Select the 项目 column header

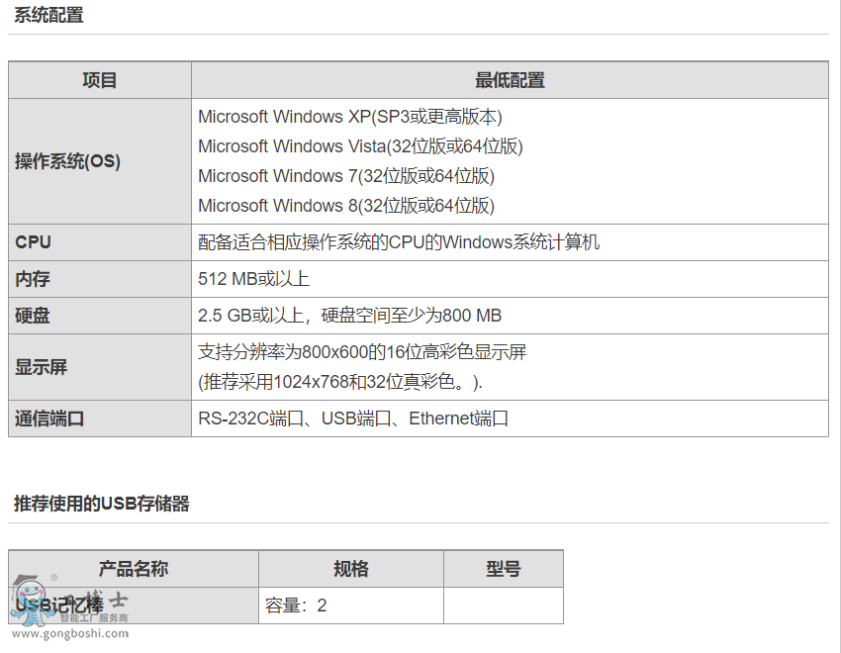click(100, 81)
